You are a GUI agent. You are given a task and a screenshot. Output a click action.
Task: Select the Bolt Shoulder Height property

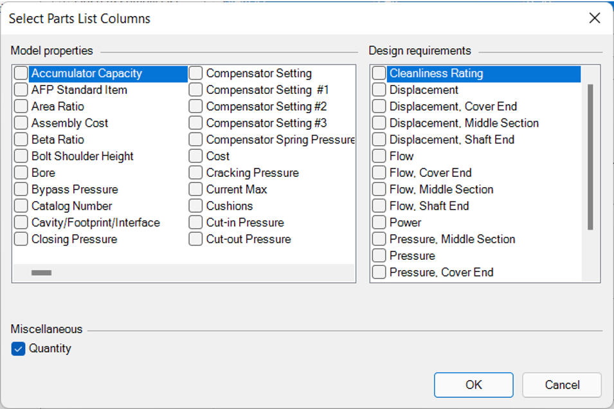[21, 156]
